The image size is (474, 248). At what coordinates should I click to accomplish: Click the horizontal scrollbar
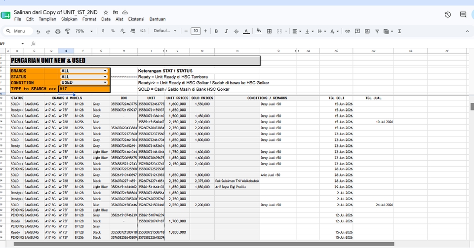pos(204,244)
